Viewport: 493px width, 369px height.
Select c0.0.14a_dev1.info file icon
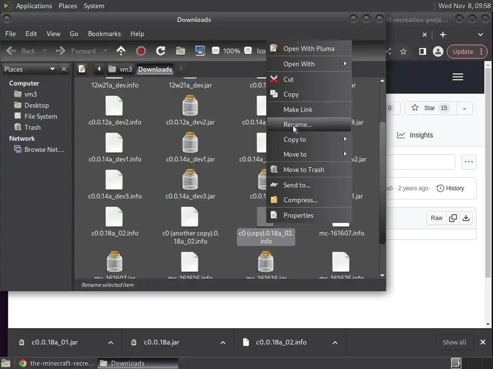pyautogui.click(x=114, y=143)
